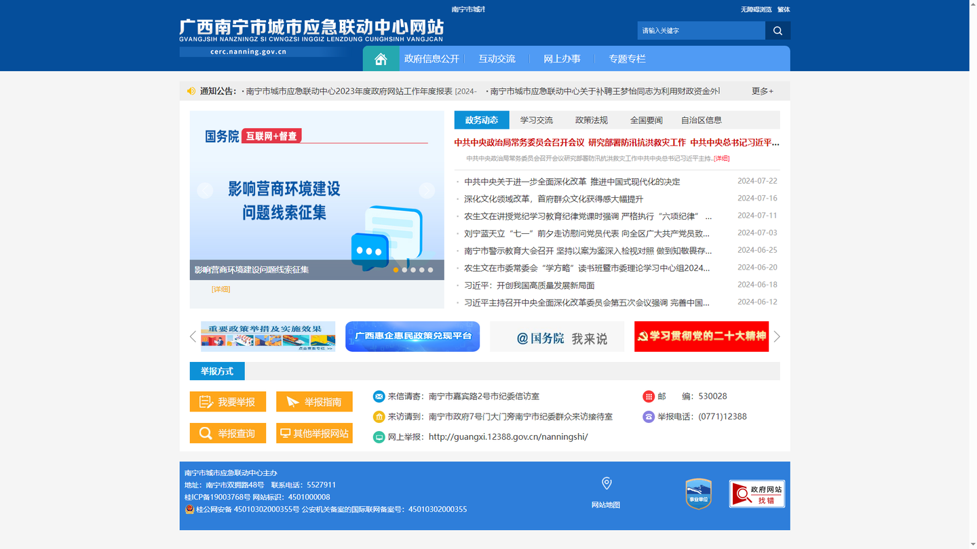Open article 习近平：开创我国高质量发展新局面
The height and width of the screenshot is (549, 977).
point(529,285)
